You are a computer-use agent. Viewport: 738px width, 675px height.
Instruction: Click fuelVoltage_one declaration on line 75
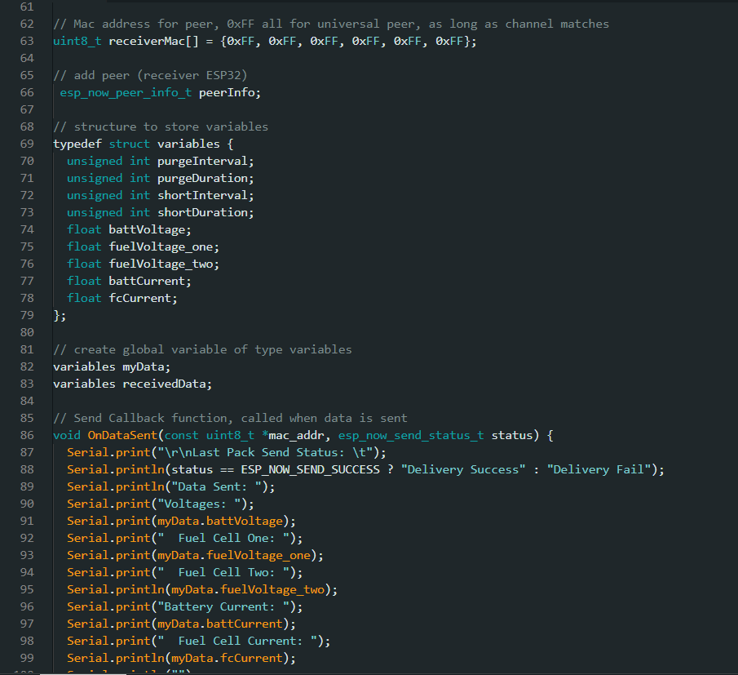[161, 246]
